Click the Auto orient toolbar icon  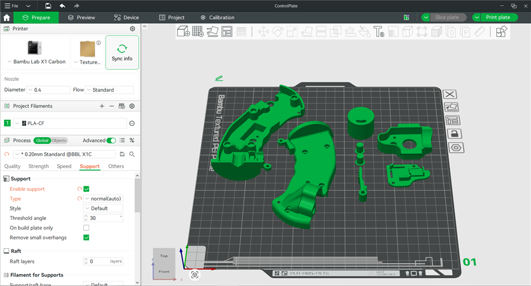tap(212, 31)
